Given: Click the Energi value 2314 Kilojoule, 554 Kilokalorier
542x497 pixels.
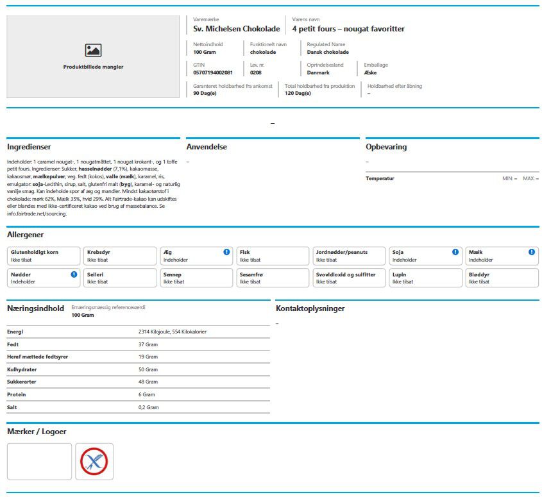Looking at the screenshot, I should click(x=173, y=332).
